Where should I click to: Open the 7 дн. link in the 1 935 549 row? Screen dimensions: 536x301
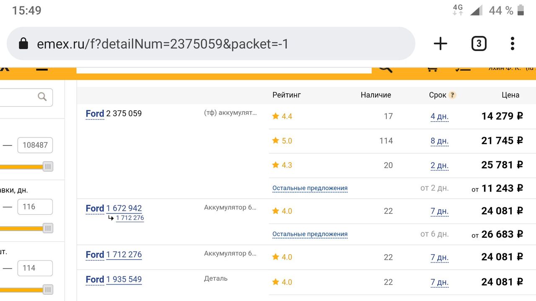click(440, 282)
